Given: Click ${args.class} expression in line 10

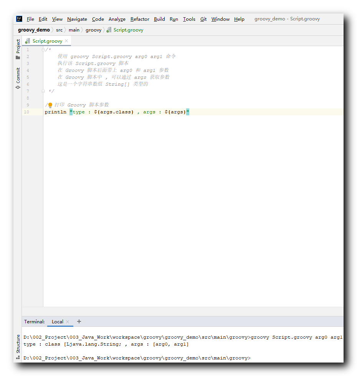Looking at the screenshot, I should pos(114,112).
